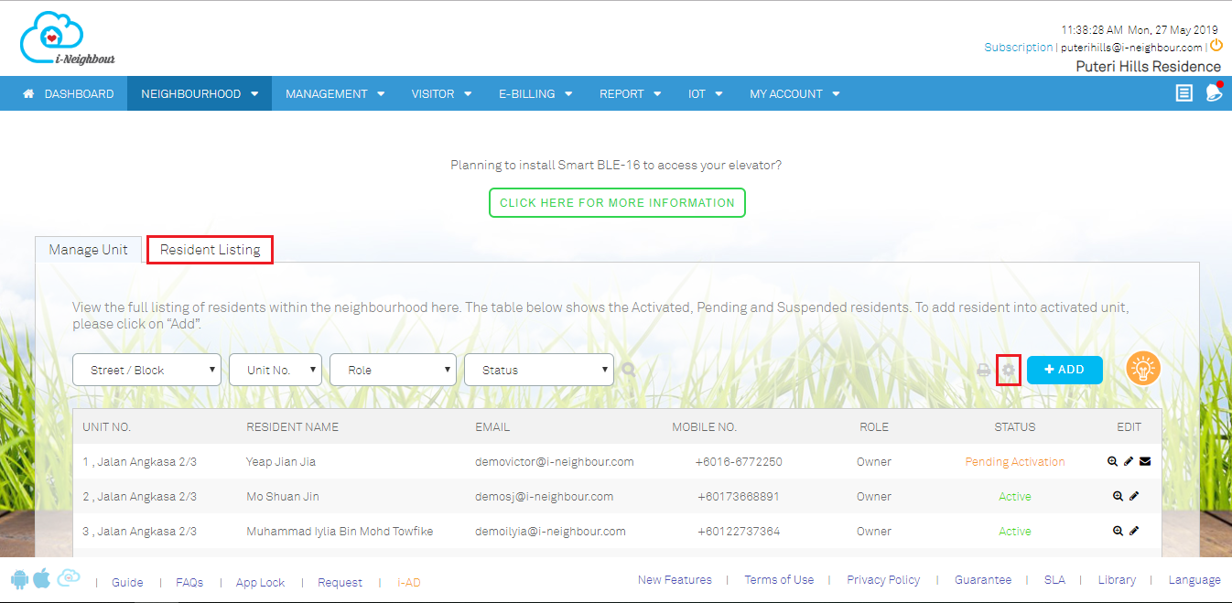Open the notification bell icon

pos(1214,93)
